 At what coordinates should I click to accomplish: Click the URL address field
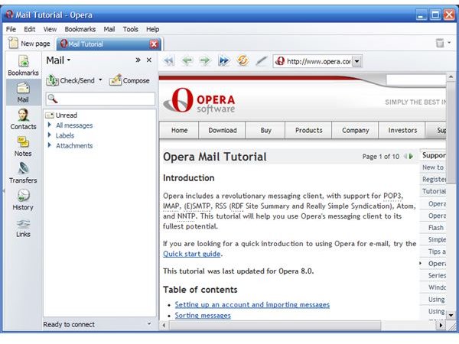pyautogui.click(x=318, y=61)
